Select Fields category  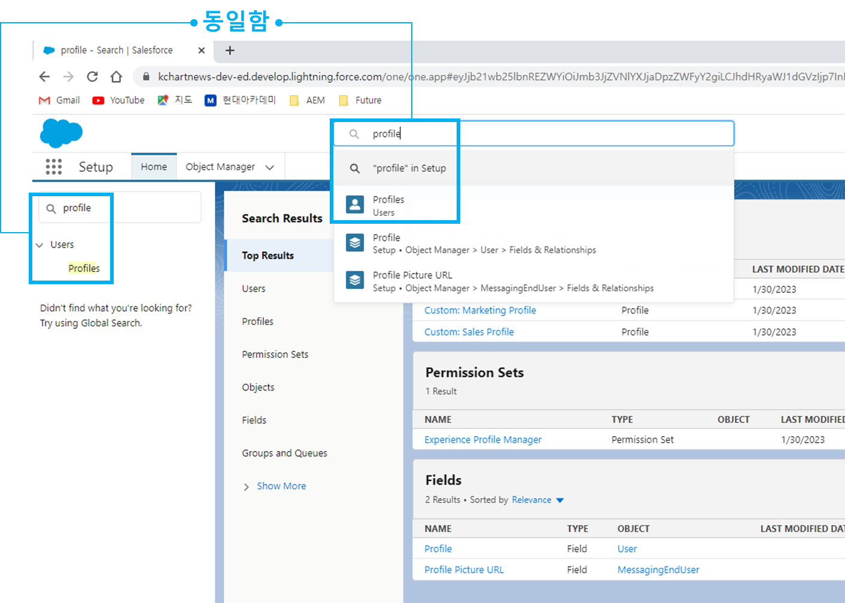[x=254, y=420]
